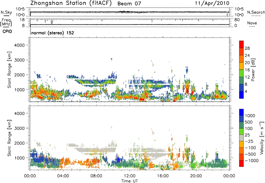Click the 'Zhongshan Station (fitACF)' title
265x183 pixels.
71,3
